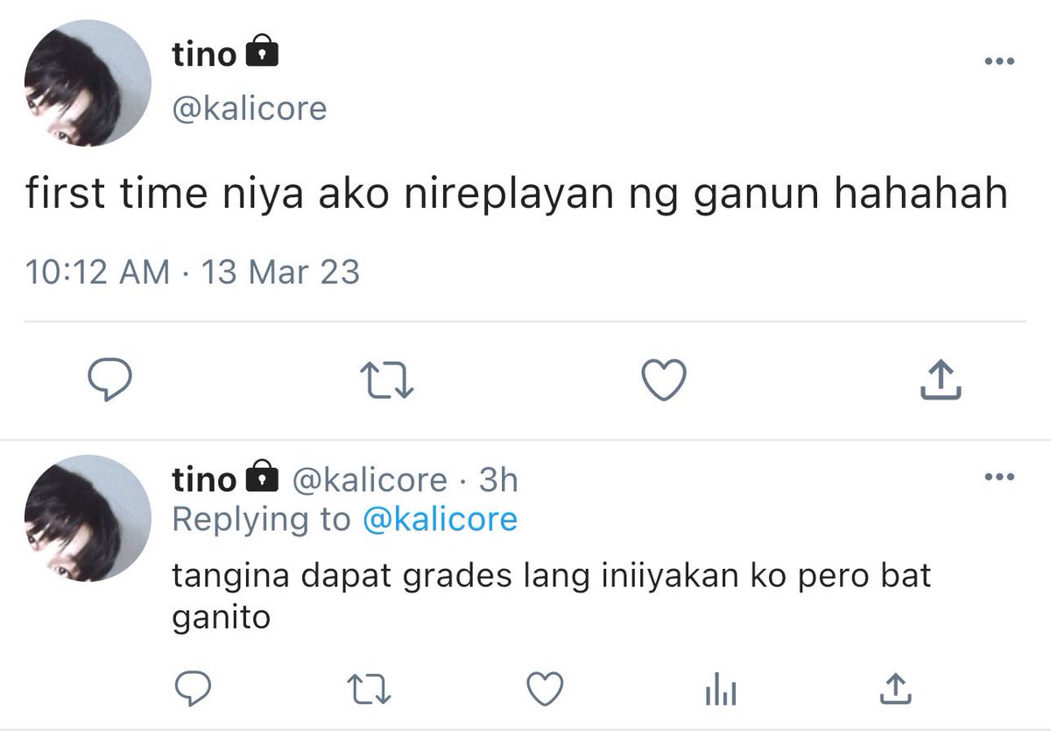Reply to the main tweet
Screen dimensions: 1051x731
coord(110,380)
